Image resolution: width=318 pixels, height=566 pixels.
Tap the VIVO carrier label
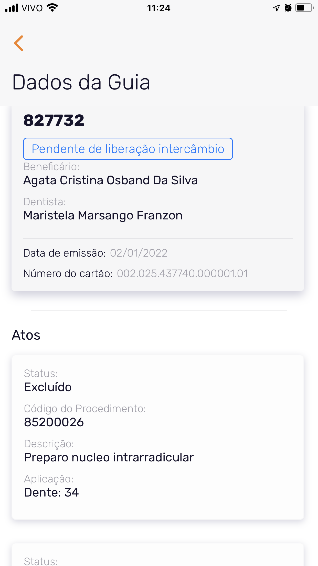[32, 8]
